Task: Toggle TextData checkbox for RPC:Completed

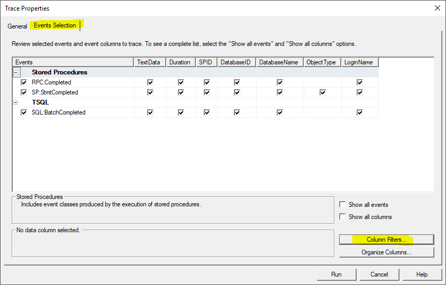Action: tap(150, 82)
